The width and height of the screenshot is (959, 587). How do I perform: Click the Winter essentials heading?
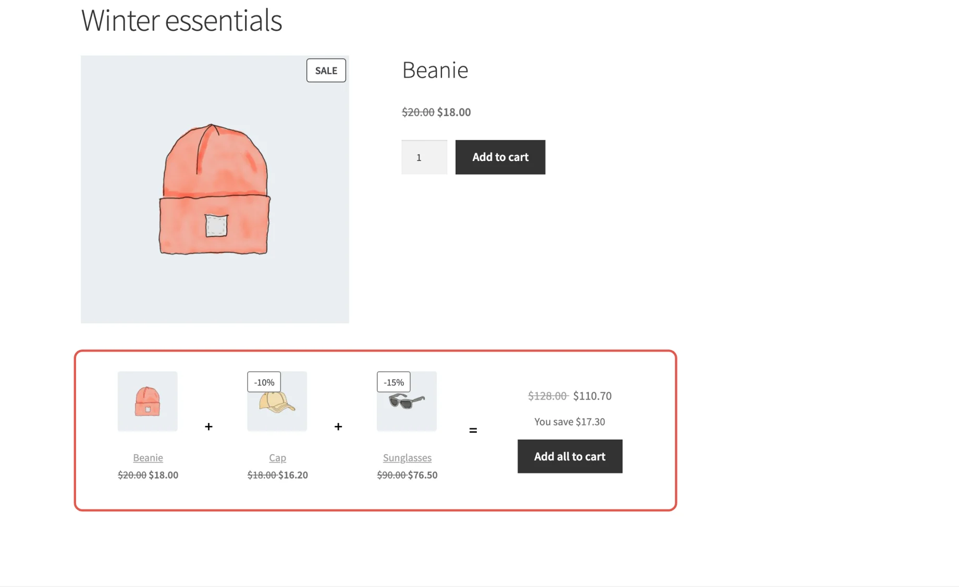tap(181, 21)
